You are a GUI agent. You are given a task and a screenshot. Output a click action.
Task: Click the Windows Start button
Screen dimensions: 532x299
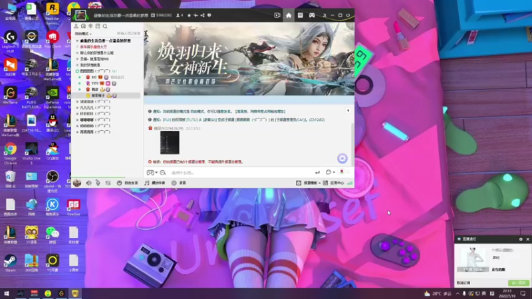click(7, 294)
